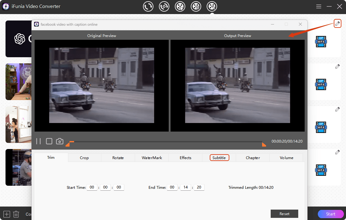Open the Crop tab

click(84, 158)
